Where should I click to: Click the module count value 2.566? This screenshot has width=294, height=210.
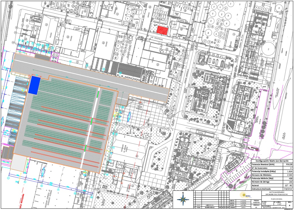(290, 175)
